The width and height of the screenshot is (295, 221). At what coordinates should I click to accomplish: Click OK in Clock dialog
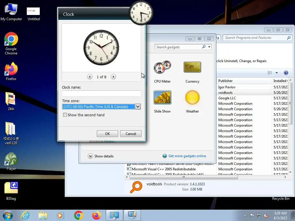pos(107,134)
